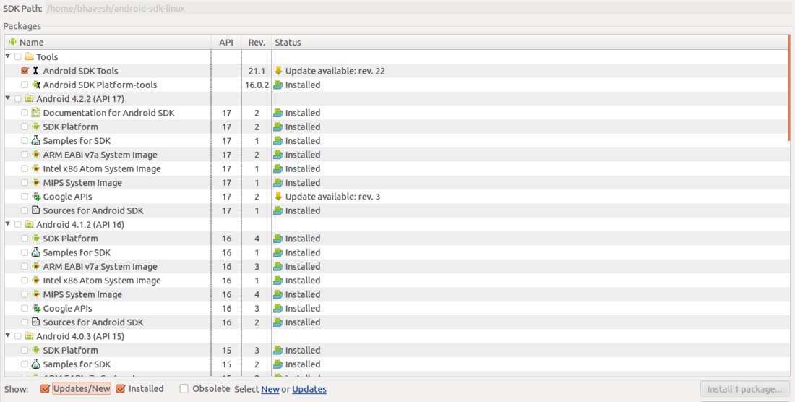Sort by the API column header
The image size is (795, 402).
point(226,42)
